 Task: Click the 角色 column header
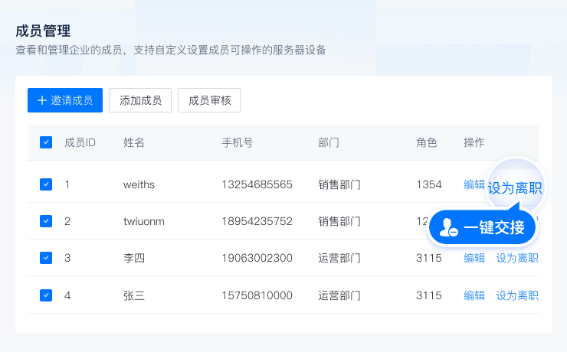point(427,142)
